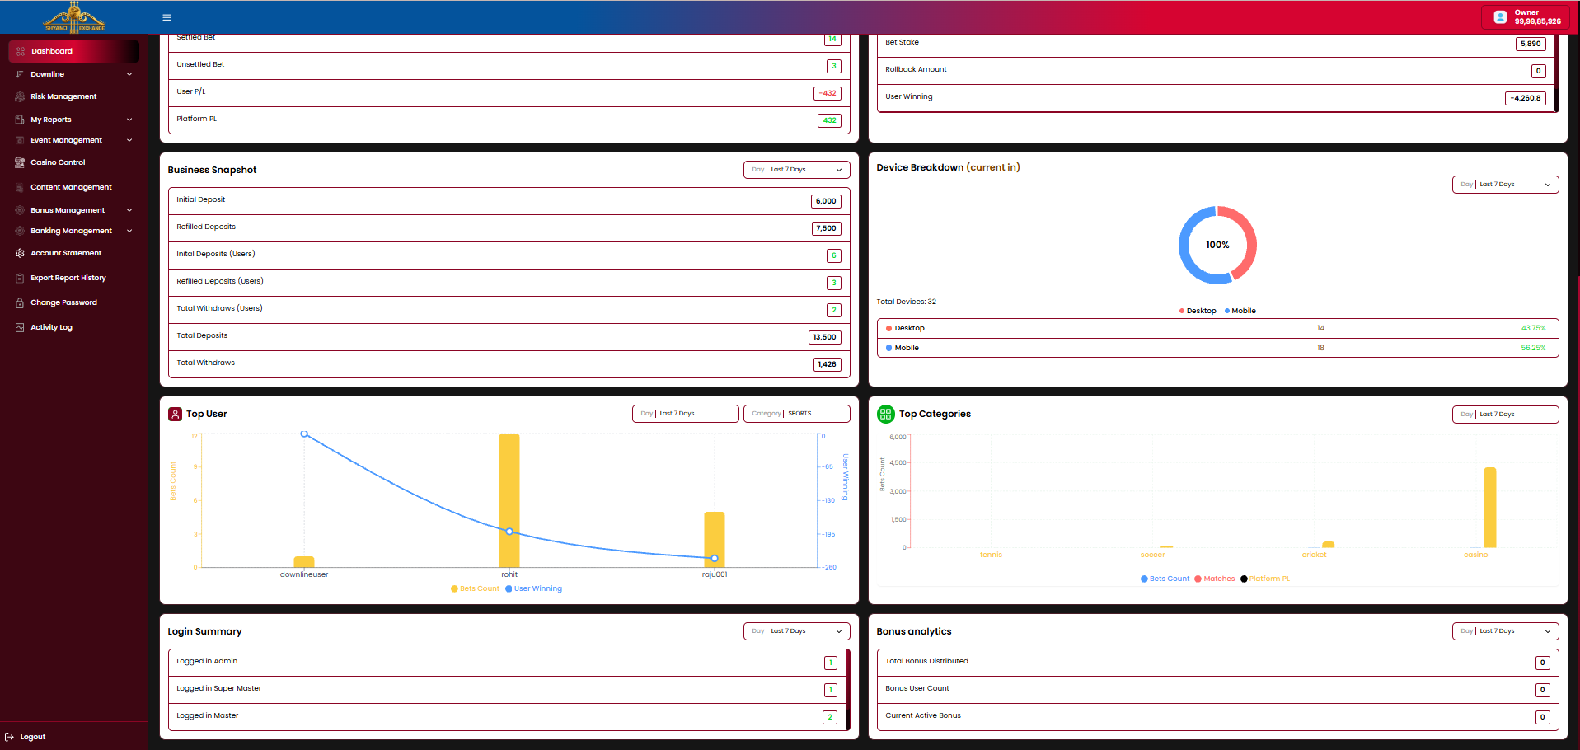Open the Owner profile avatar icon

(1500, 17)
